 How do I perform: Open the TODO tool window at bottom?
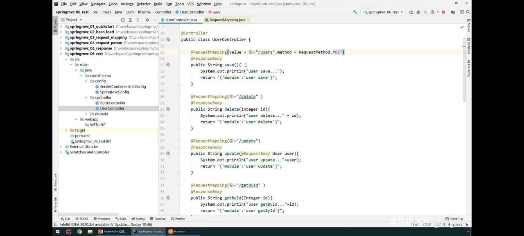[x=81, y=219]
